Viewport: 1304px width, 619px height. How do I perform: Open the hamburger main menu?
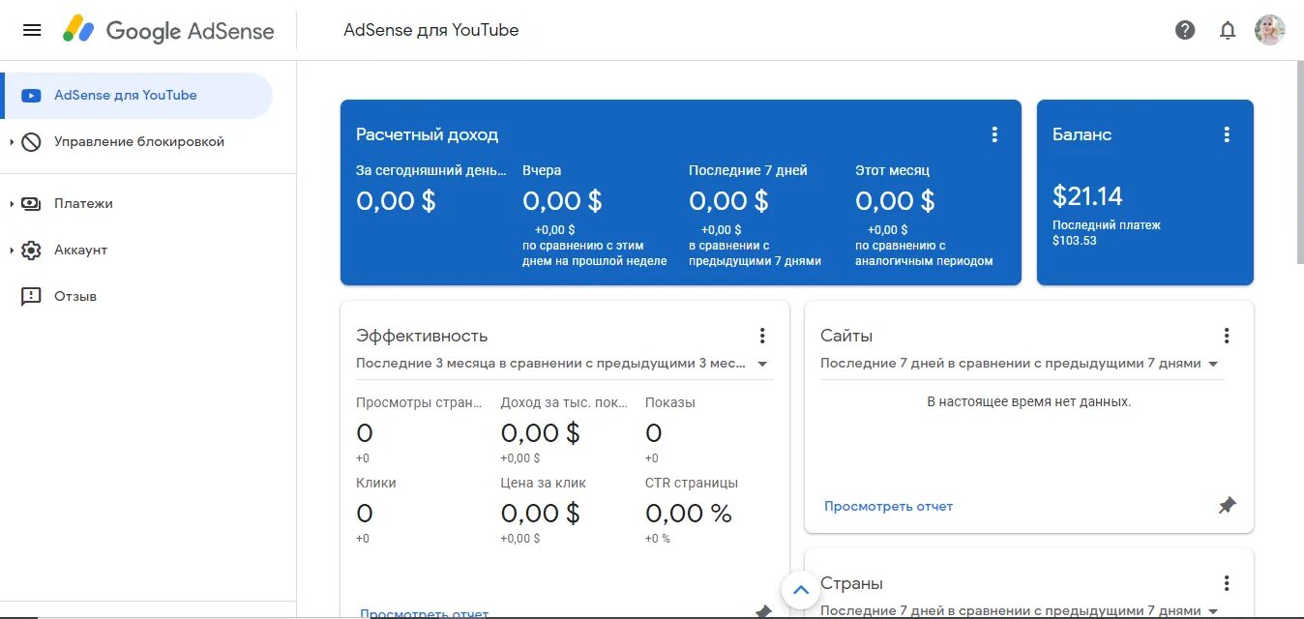[32, 30]
